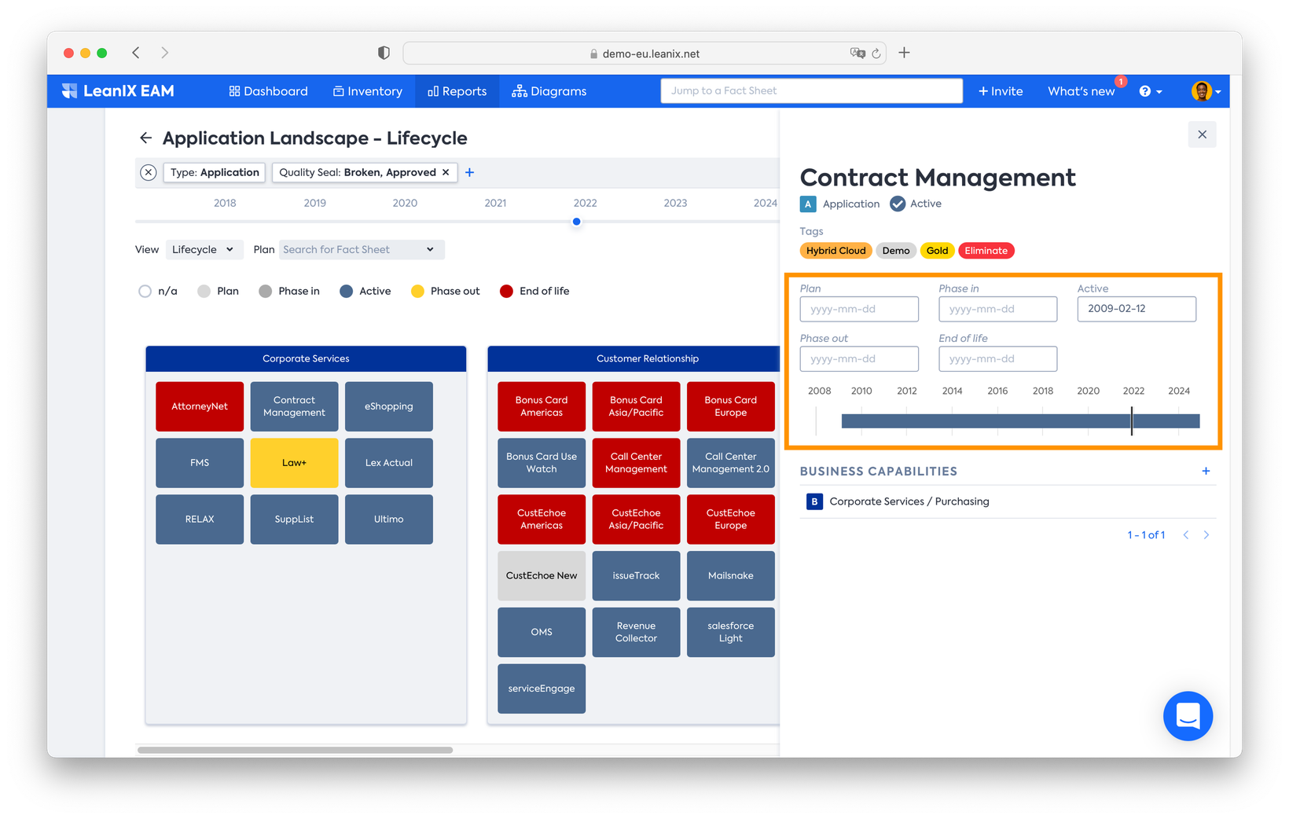
Task: Click the translate icon in address bar
Action: coord(857,53)
